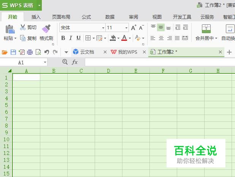Expand the borders dropdown arrow
Screen dimensions: 235x177
click(94, 38)
